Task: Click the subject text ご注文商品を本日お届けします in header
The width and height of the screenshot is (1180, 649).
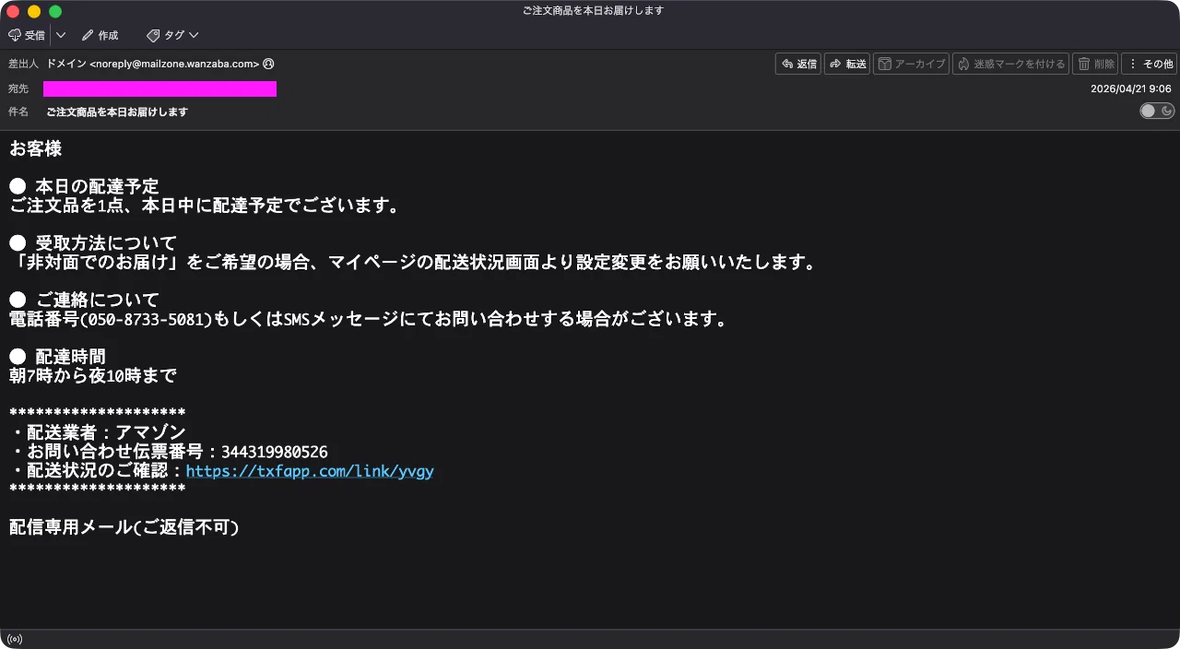Action: [x=117, y=112]
